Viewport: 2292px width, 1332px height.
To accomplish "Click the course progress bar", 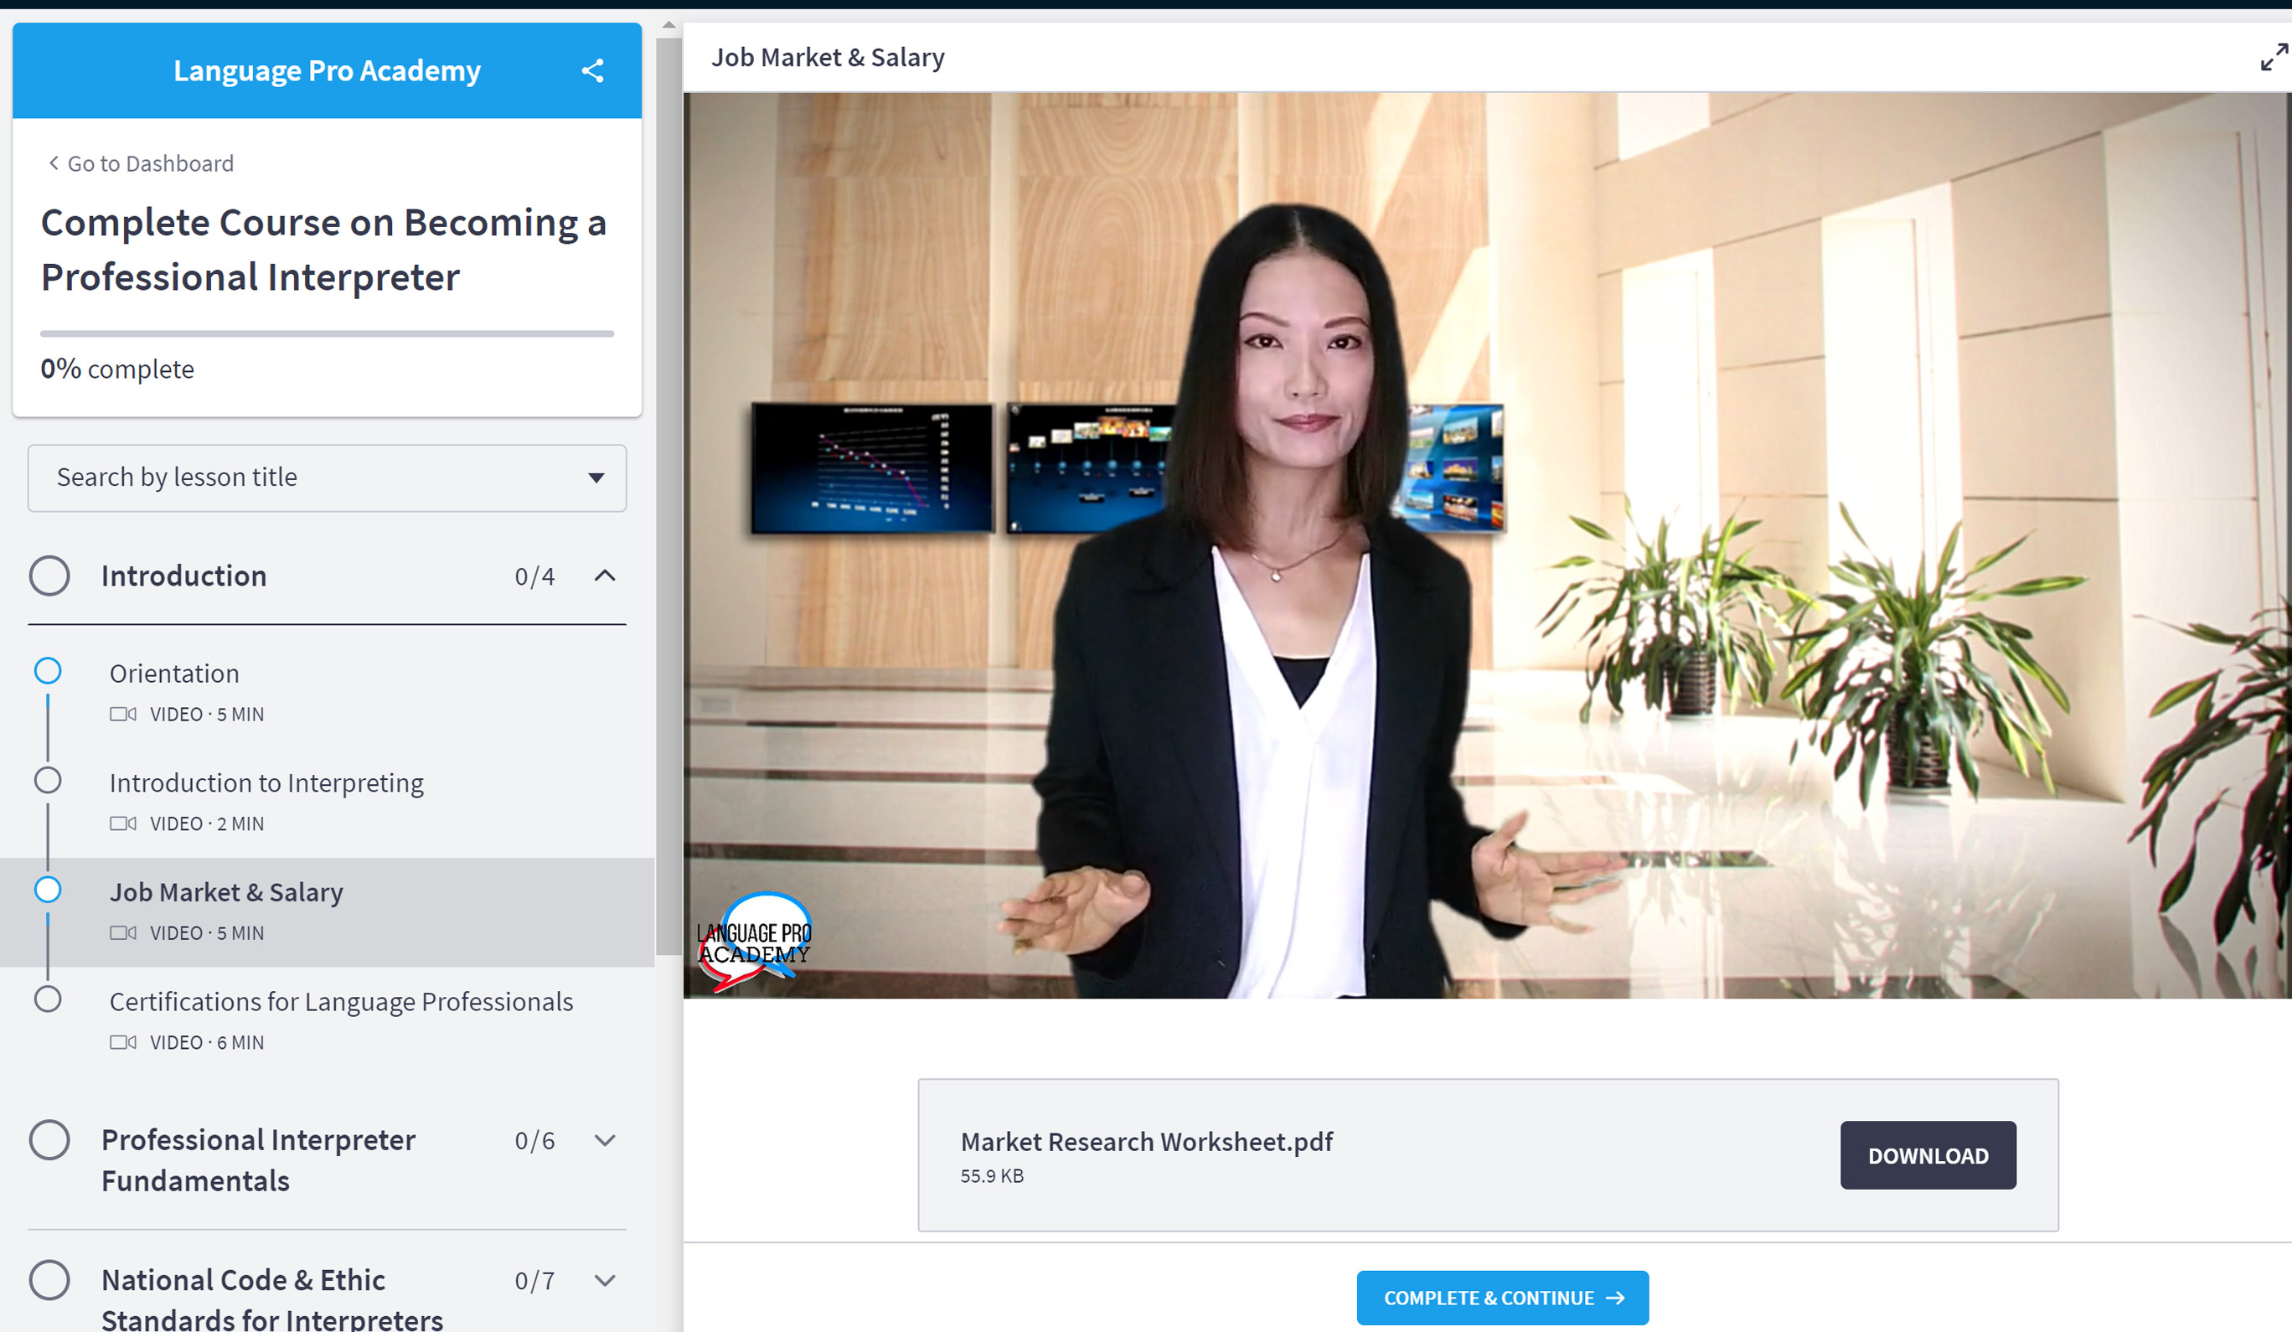I will pos(327,334).
